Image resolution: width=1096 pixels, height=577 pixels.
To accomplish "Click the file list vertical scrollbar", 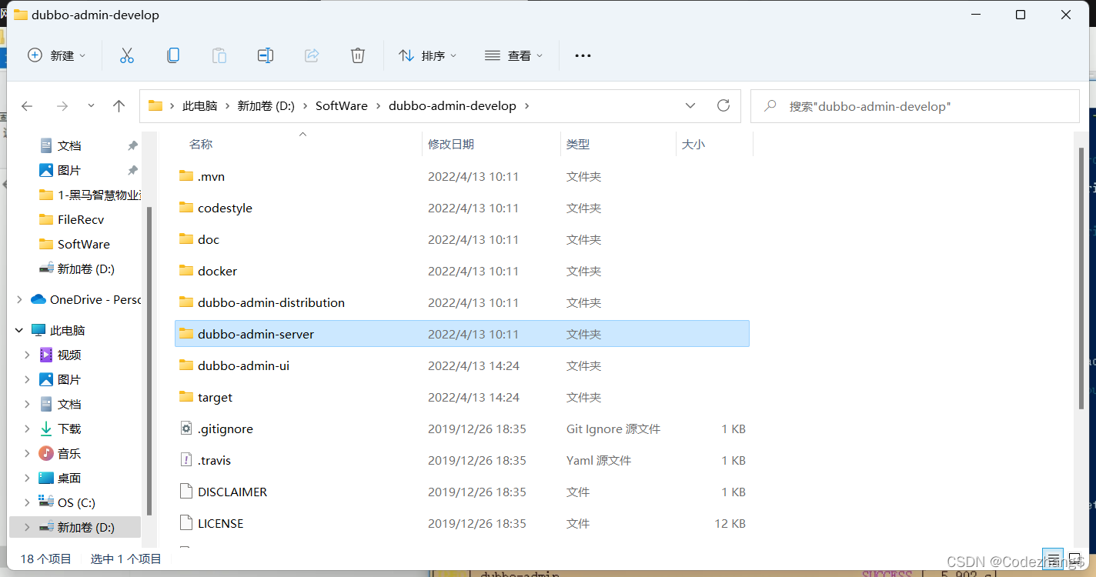I will click(x=1081, y=278).
